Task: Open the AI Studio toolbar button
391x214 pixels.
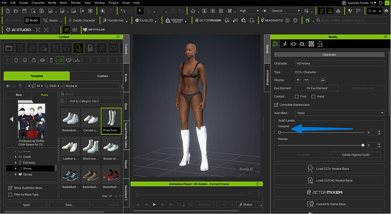Action: [x=18, y=29]
